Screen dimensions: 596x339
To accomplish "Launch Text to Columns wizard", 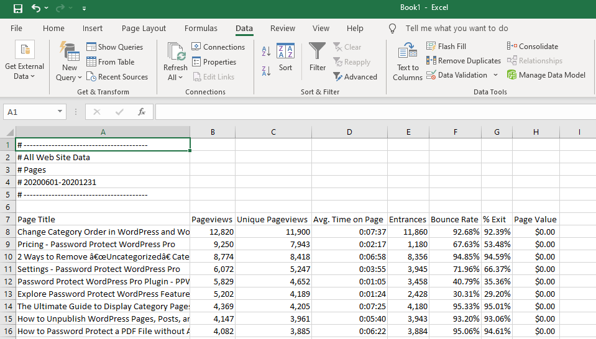I will (x=408, y=61).
